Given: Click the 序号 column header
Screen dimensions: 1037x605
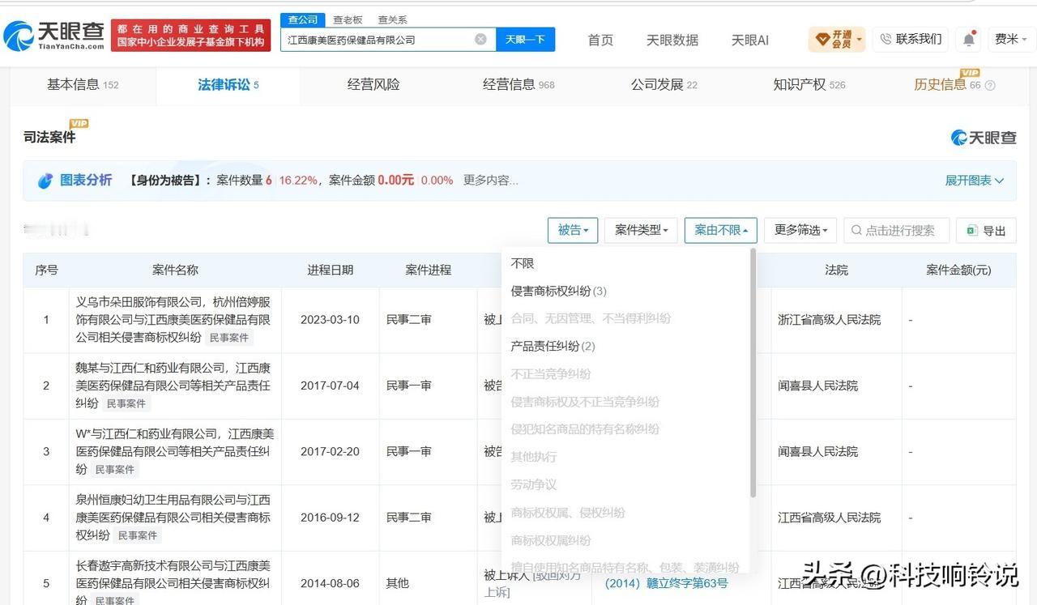Looking at the screenshot, I should [46, 270].
